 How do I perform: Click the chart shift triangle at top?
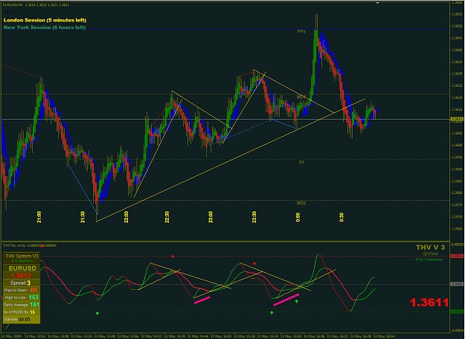pyautogui.click(x=377, y=3)
